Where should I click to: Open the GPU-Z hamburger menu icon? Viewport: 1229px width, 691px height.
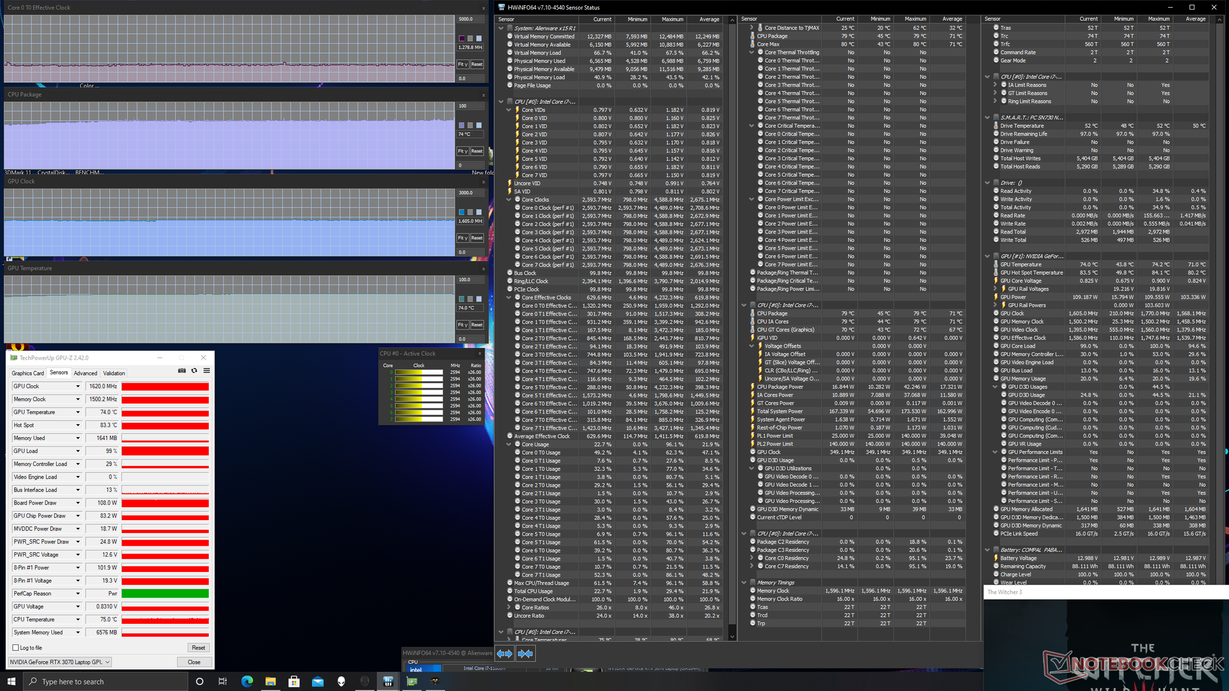pos(207,370)
